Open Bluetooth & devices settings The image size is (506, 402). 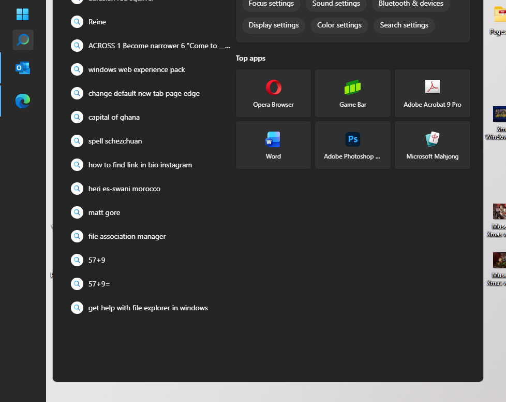tap(411, 4)
